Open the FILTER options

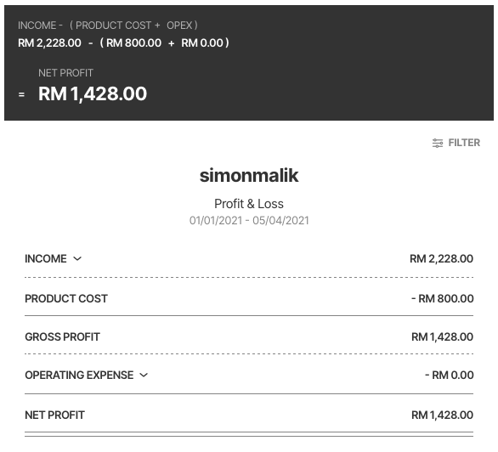pos(456,143)
